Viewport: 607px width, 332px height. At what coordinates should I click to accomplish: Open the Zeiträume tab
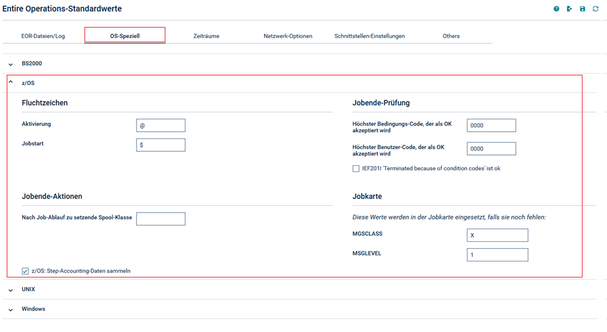point(206,36)
